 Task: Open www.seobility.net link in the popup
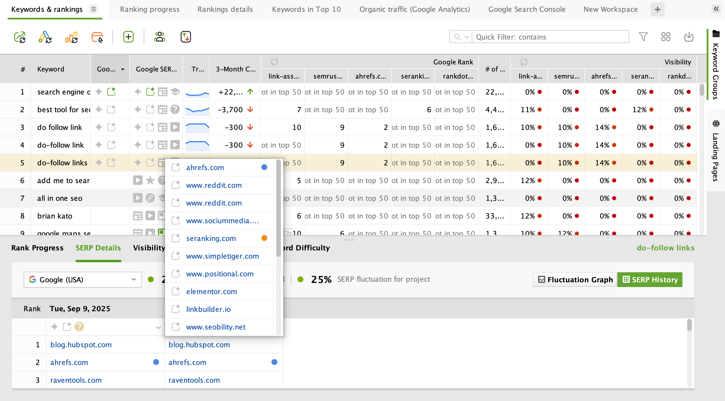pyautogui.click(x=216, y=327)
